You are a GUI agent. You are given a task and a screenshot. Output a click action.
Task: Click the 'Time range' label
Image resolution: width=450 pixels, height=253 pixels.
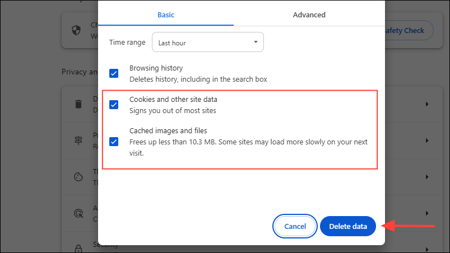tap(127, 43)
